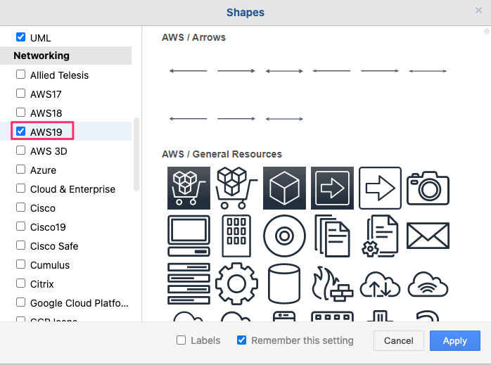This screenshot has height=365, width=491.
Task: Enable the Allied Telesis library
Action: (20, 75)
